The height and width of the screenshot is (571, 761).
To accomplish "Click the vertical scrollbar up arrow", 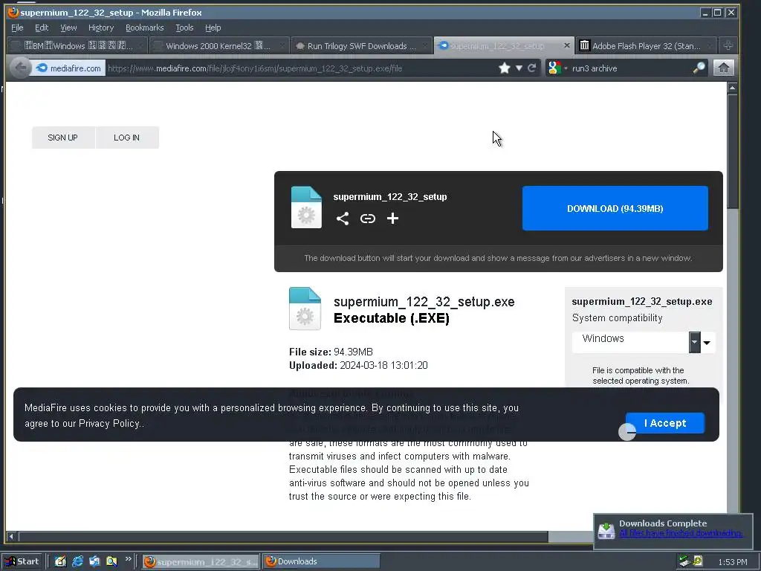I will click(x=732, y=88).
